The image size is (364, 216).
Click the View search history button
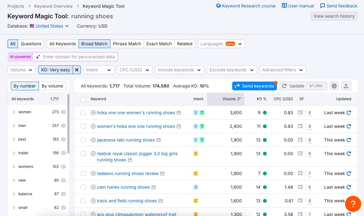point(334,16)
